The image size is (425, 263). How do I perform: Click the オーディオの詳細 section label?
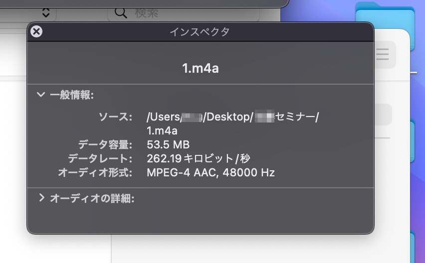click(92, 198)
